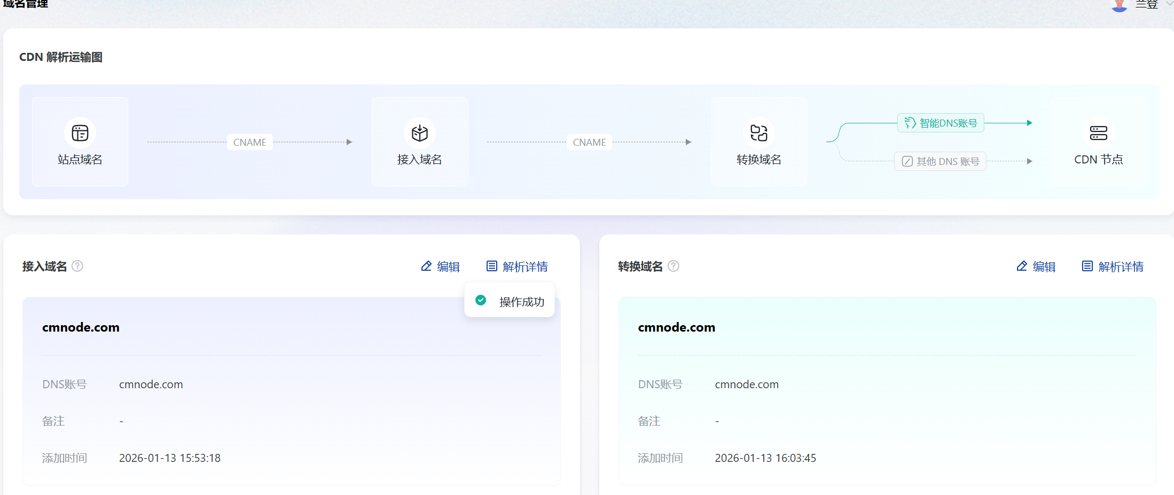The width and height of the screenshot is (1174, 495).
Task: Click the green success checkmark icon
Action: (481, 301)
